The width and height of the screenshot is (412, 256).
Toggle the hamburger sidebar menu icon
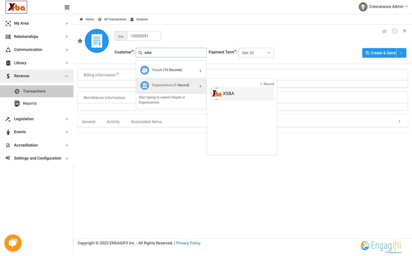tap(67, 7)
